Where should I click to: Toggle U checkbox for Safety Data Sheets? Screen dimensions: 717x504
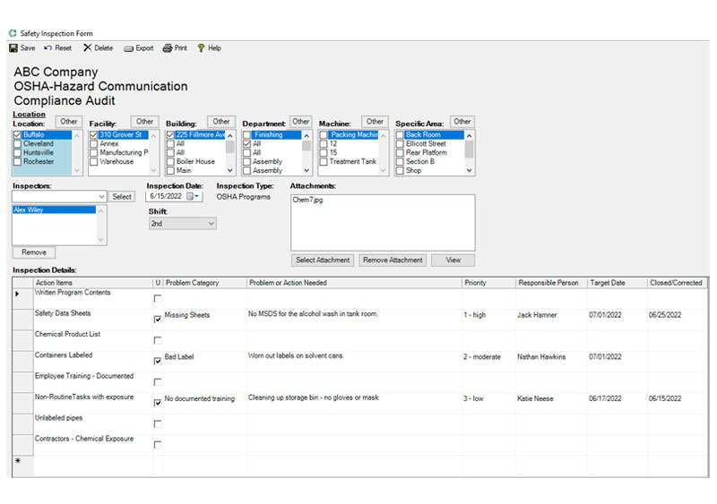(158, 319)
